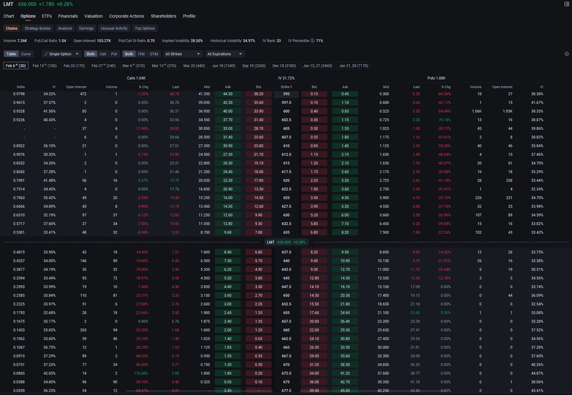This screenshot has height=395, width=572.
Task: Select the Mar 20 (44D) expiration
Action: pos(194,66)
